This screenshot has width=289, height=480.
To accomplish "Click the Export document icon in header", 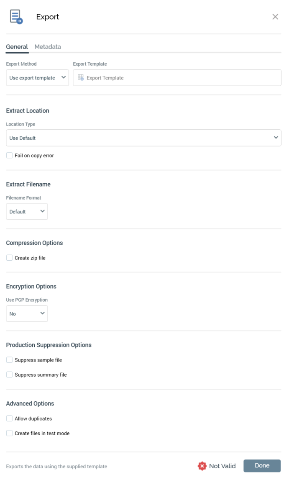I will [16, 17].
